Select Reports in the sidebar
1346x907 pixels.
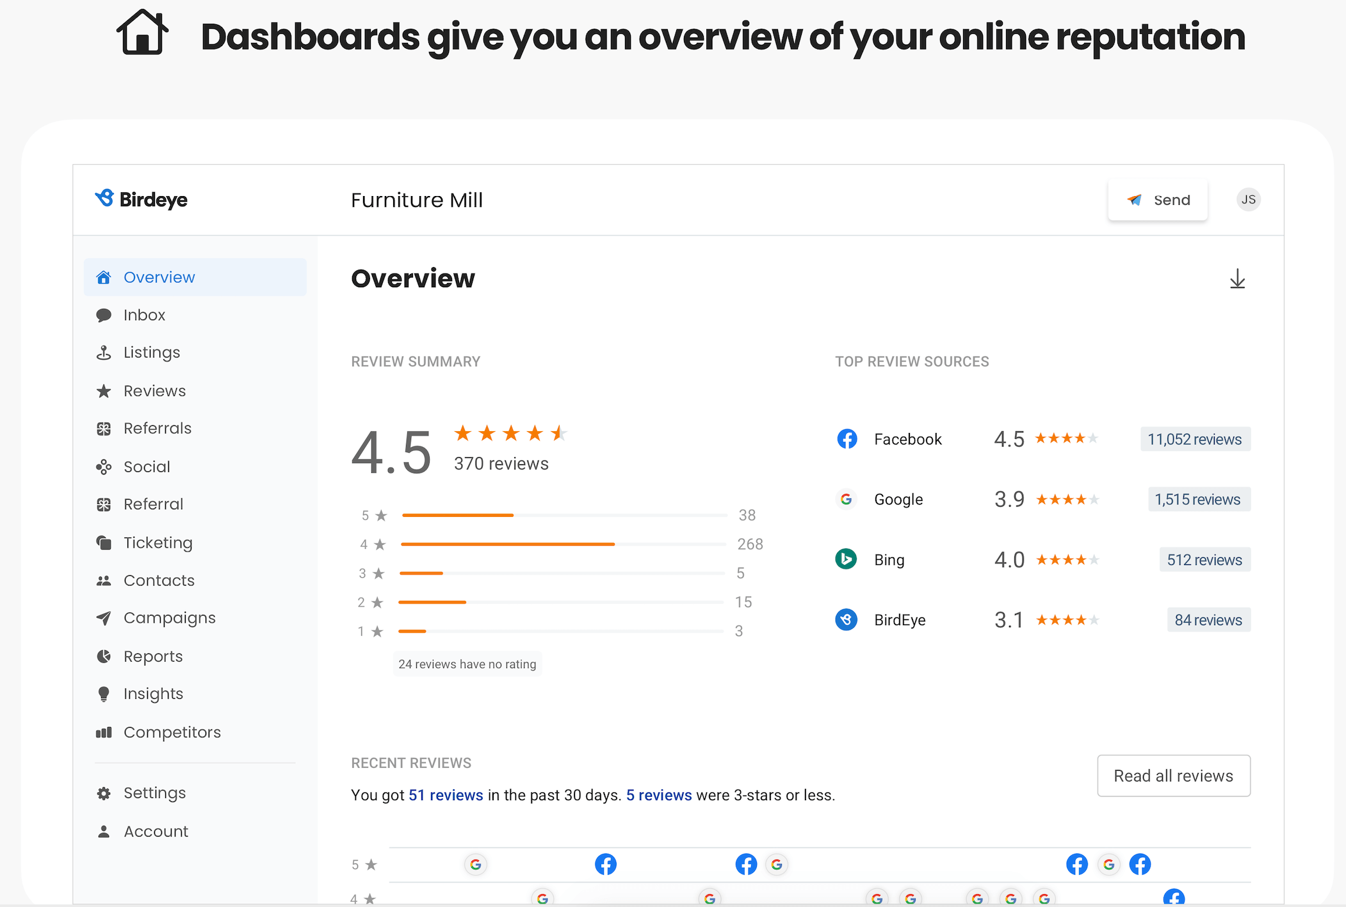click(195, 657)
